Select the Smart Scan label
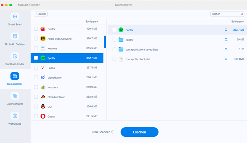 click(15, 25)
